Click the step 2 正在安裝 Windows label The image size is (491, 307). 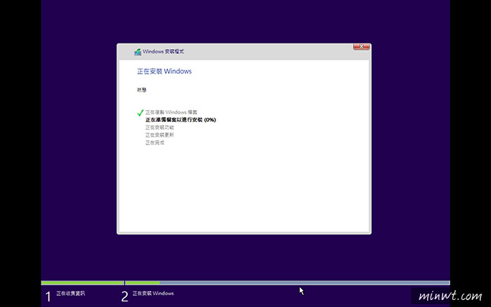tap(153, 294)
